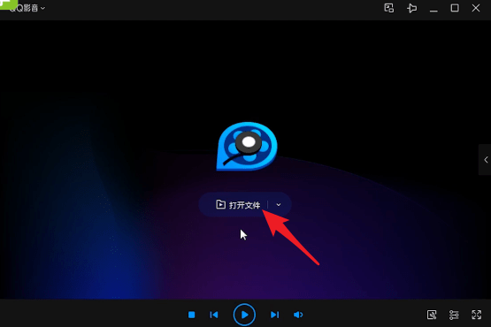Click the folder icon inside 打开文件

pyautogui.click(x=221, y=205)
